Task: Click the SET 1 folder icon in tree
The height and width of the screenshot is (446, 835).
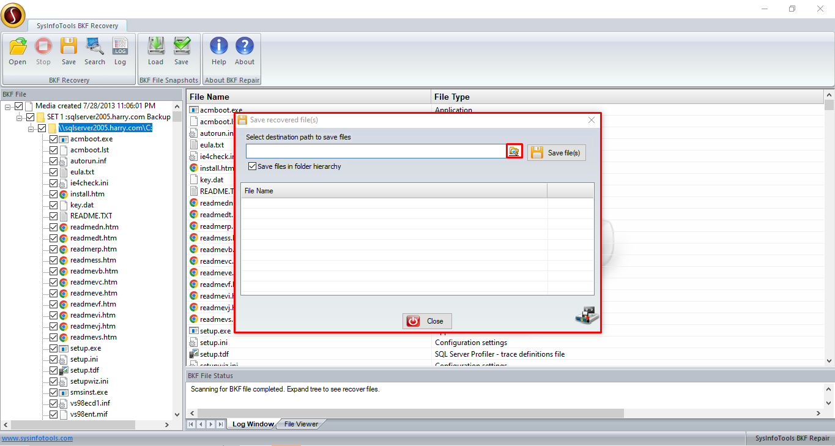Action: tap(40, 117)
